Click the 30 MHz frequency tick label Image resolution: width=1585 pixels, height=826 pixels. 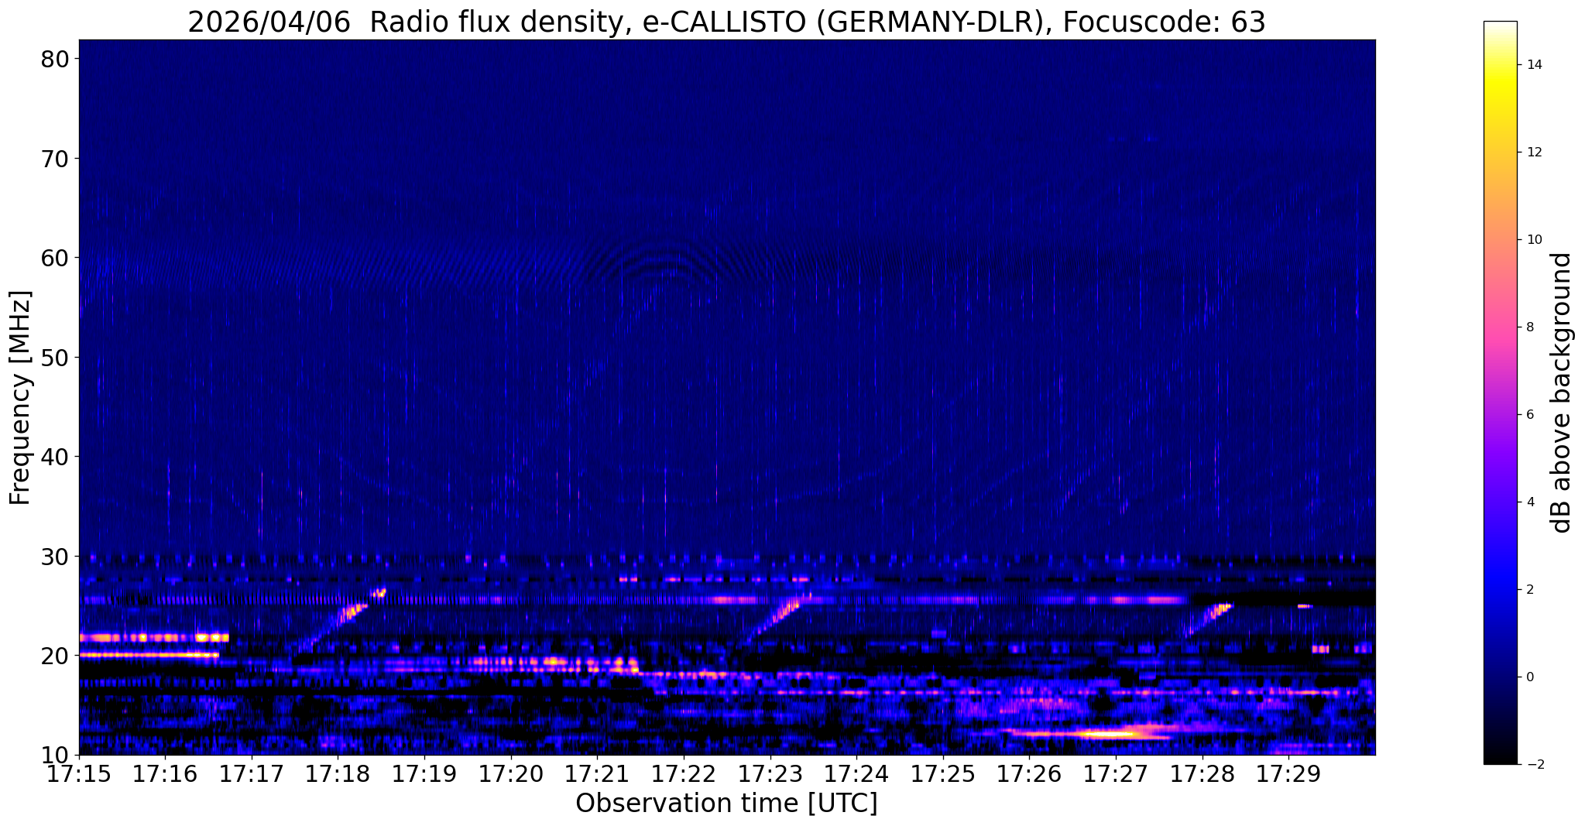click(x=54, y=557)
